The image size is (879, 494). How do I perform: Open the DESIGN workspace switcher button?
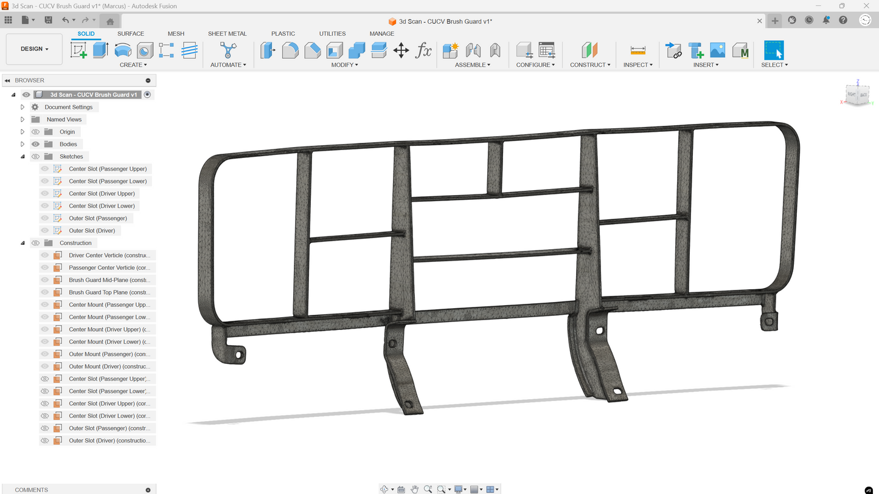(34, 49)
